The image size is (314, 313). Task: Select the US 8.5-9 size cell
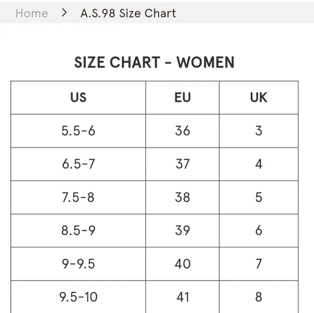[x=78, y=230]
